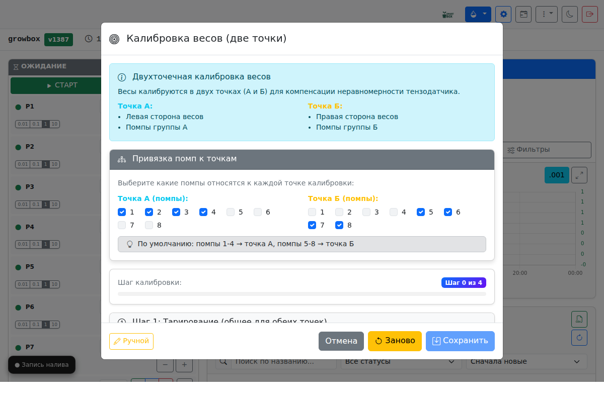This screenshot has height=410, width=604.
Task: Click the СТАРТ button in background panel
Action: [62, 85]
